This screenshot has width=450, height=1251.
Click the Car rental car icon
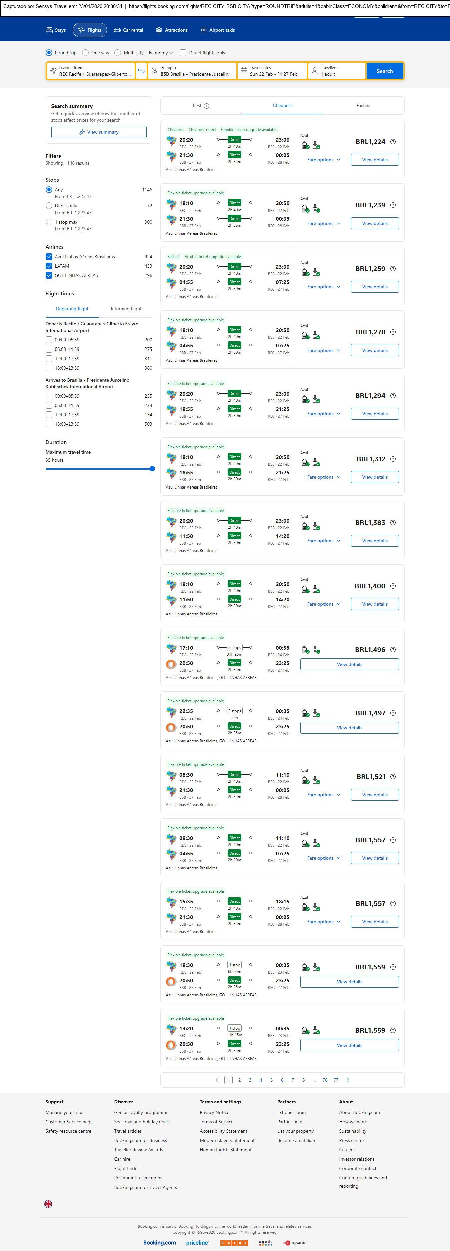(x=117, y=30)
